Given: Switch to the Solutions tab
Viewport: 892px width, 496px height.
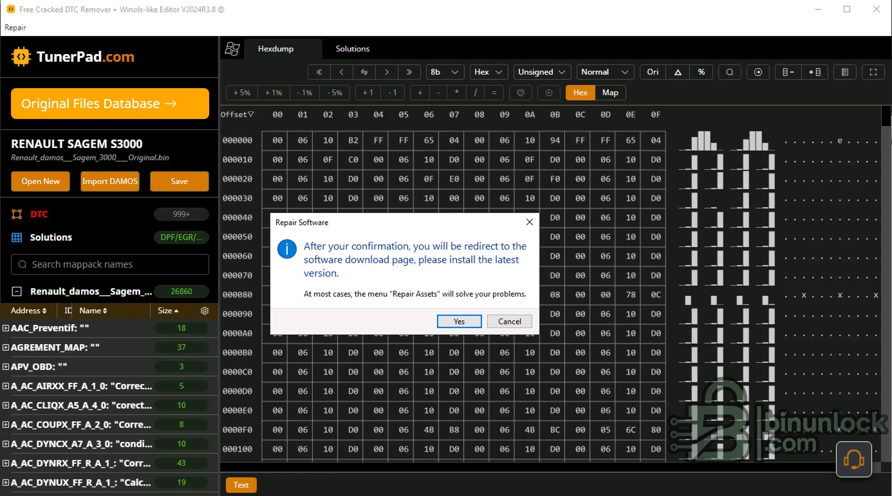Looking at the screenshot, I should click(352, 49).
